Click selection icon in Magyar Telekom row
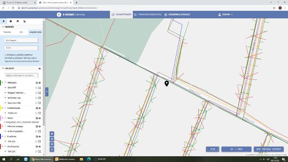Screen dimensions: 288x162 coord(36,93)
